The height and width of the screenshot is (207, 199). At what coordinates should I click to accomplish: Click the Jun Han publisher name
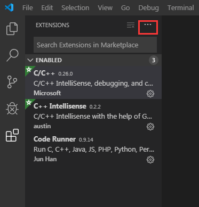click(x=45, y=159)
